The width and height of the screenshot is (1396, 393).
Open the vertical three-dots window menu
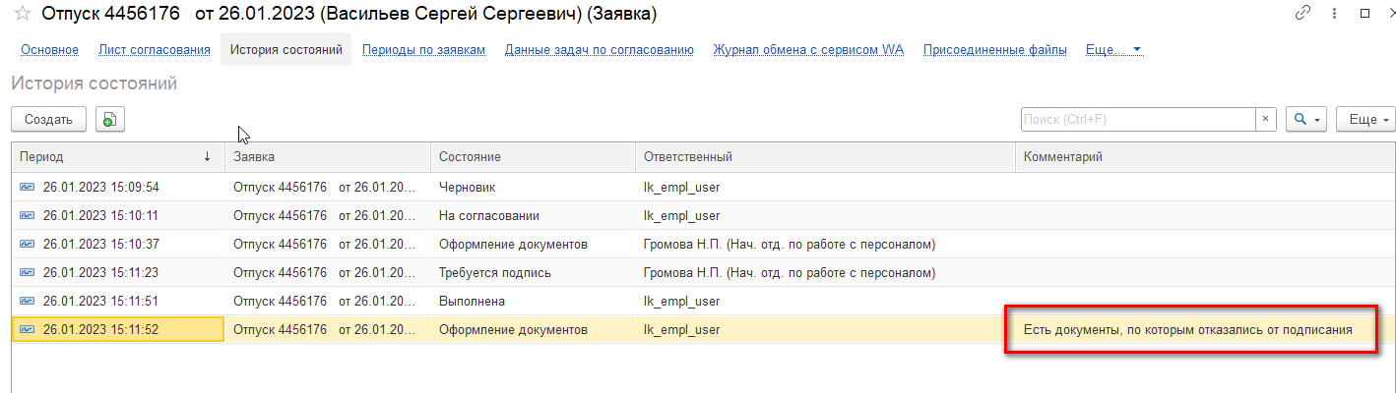[1334, 13]
